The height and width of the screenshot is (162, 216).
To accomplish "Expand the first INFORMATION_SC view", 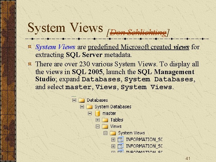I will (x=113, y=139).
